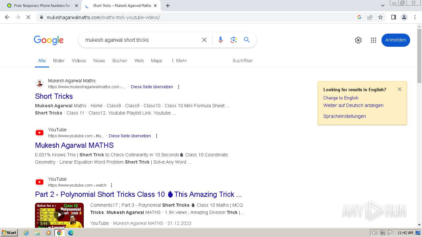The height and width of the screenshot is (237, 422).
Task: Clear the search box text
Action: 204,40
